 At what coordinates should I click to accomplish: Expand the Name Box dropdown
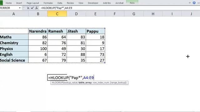tap(20, 8)
